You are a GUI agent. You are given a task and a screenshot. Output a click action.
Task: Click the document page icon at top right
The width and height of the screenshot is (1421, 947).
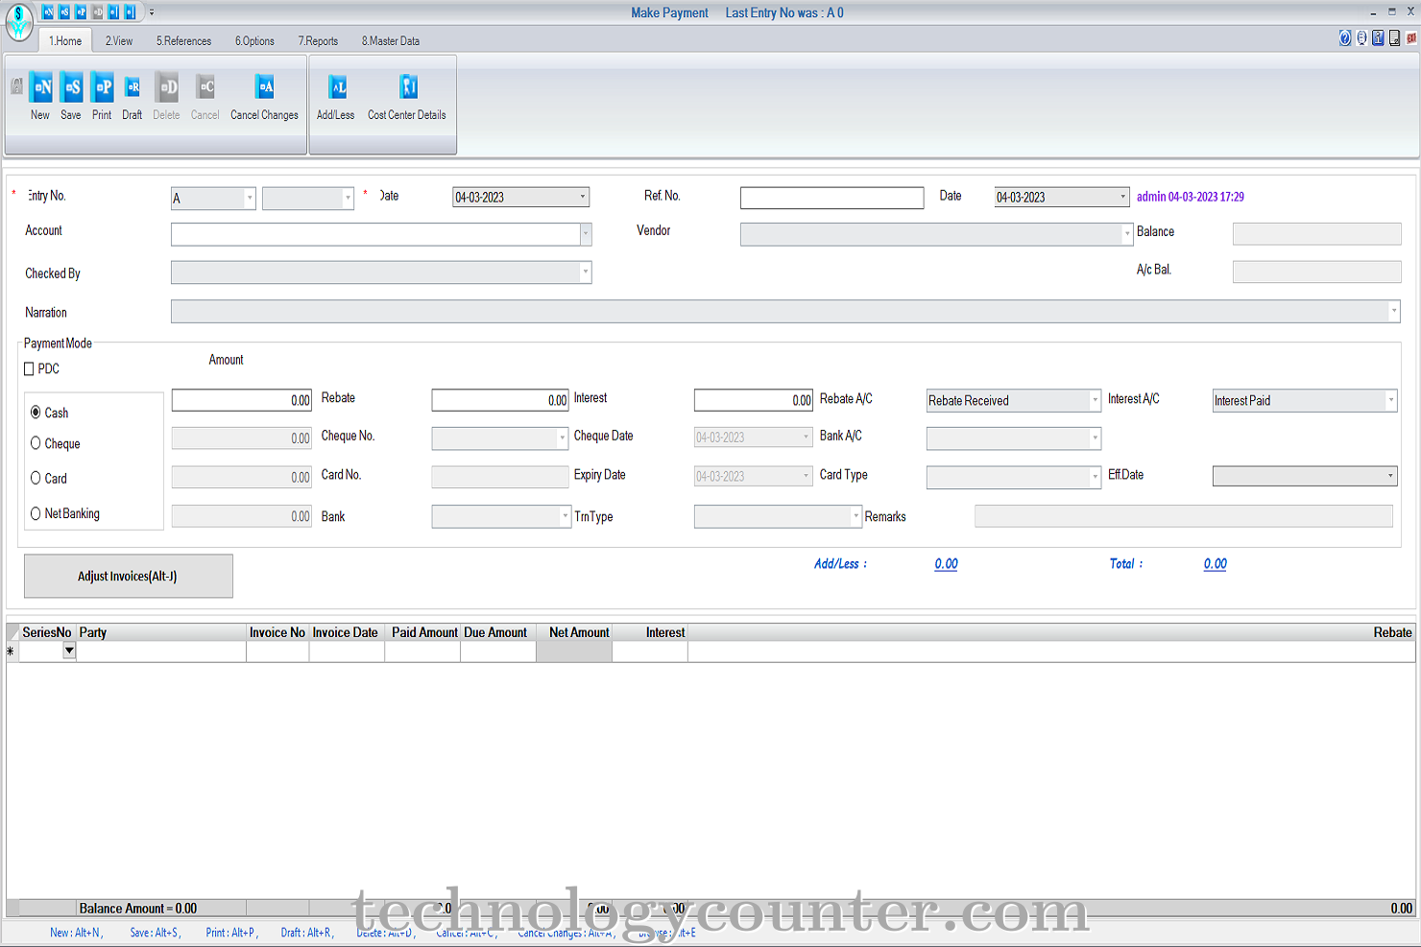[1394, 37]
